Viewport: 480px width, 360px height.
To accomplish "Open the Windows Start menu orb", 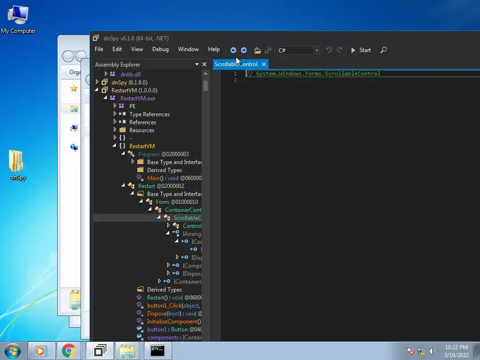I will (13, 351).
